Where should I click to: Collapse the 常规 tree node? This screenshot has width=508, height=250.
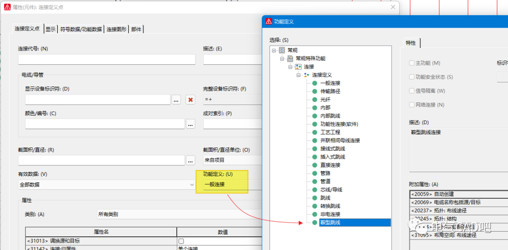tap(274, 51)
